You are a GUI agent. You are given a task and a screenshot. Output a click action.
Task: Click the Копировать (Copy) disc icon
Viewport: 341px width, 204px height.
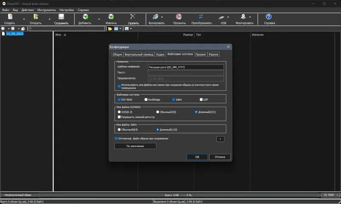click(x=156, y=17)
